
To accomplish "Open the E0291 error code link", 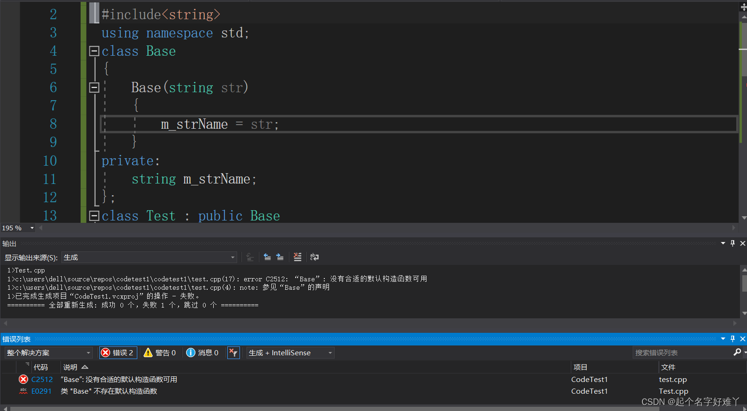I will point(41,391).
